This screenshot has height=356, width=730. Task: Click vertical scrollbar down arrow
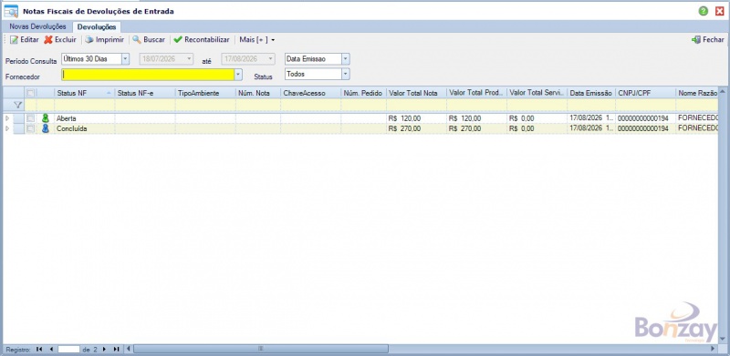722,339
